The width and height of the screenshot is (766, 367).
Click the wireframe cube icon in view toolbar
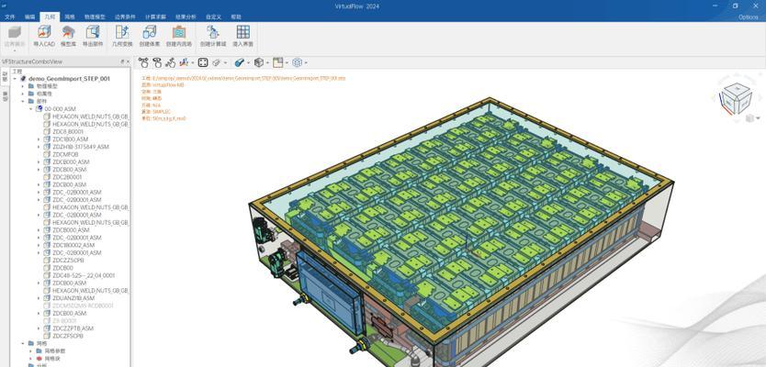297,62
